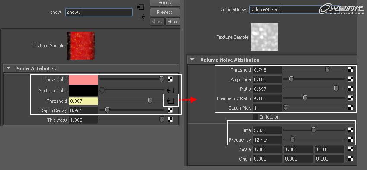Click the Frequency Ratio checker icon
Viewport: 367px width, 170px height.
tap(351, 98)
